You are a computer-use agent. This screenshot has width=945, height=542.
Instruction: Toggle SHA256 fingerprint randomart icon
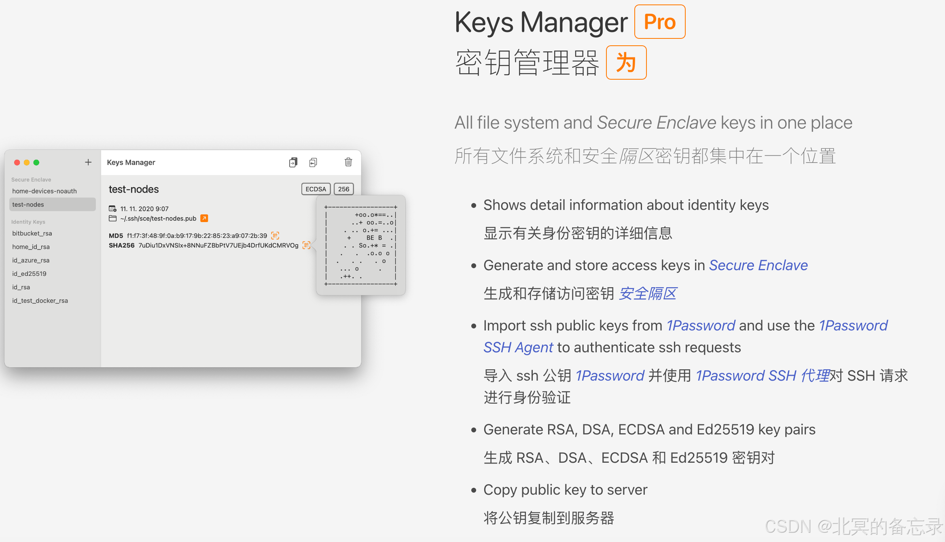(x=306, y=245)
